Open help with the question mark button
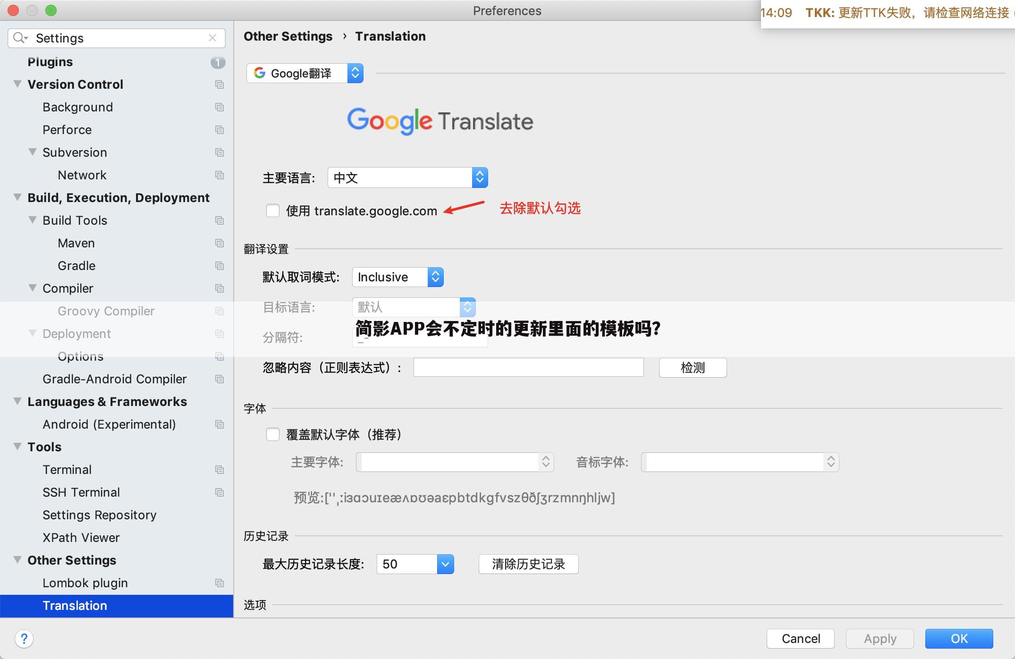Screen dimensions: 1015x659 tap(24, 639)
